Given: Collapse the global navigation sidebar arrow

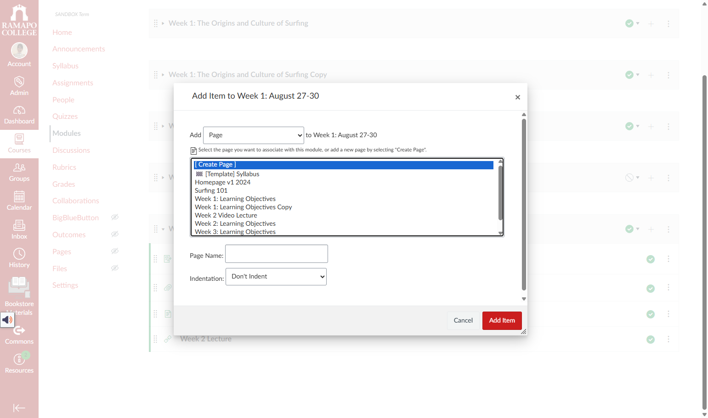Looking at the screenshot, I should pos(19,408).
